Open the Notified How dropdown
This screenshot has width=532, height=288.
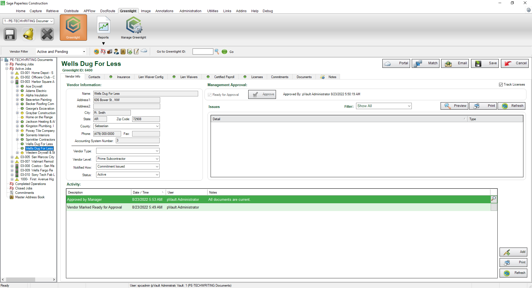[128, 167]
